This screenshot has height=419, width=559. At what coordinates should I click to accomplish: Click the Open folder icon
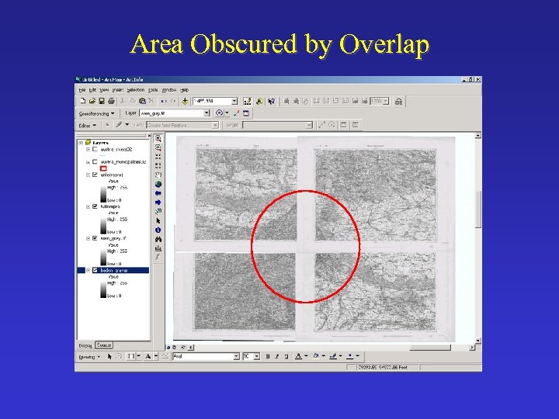pyautogui.click(x=92, y=101)
